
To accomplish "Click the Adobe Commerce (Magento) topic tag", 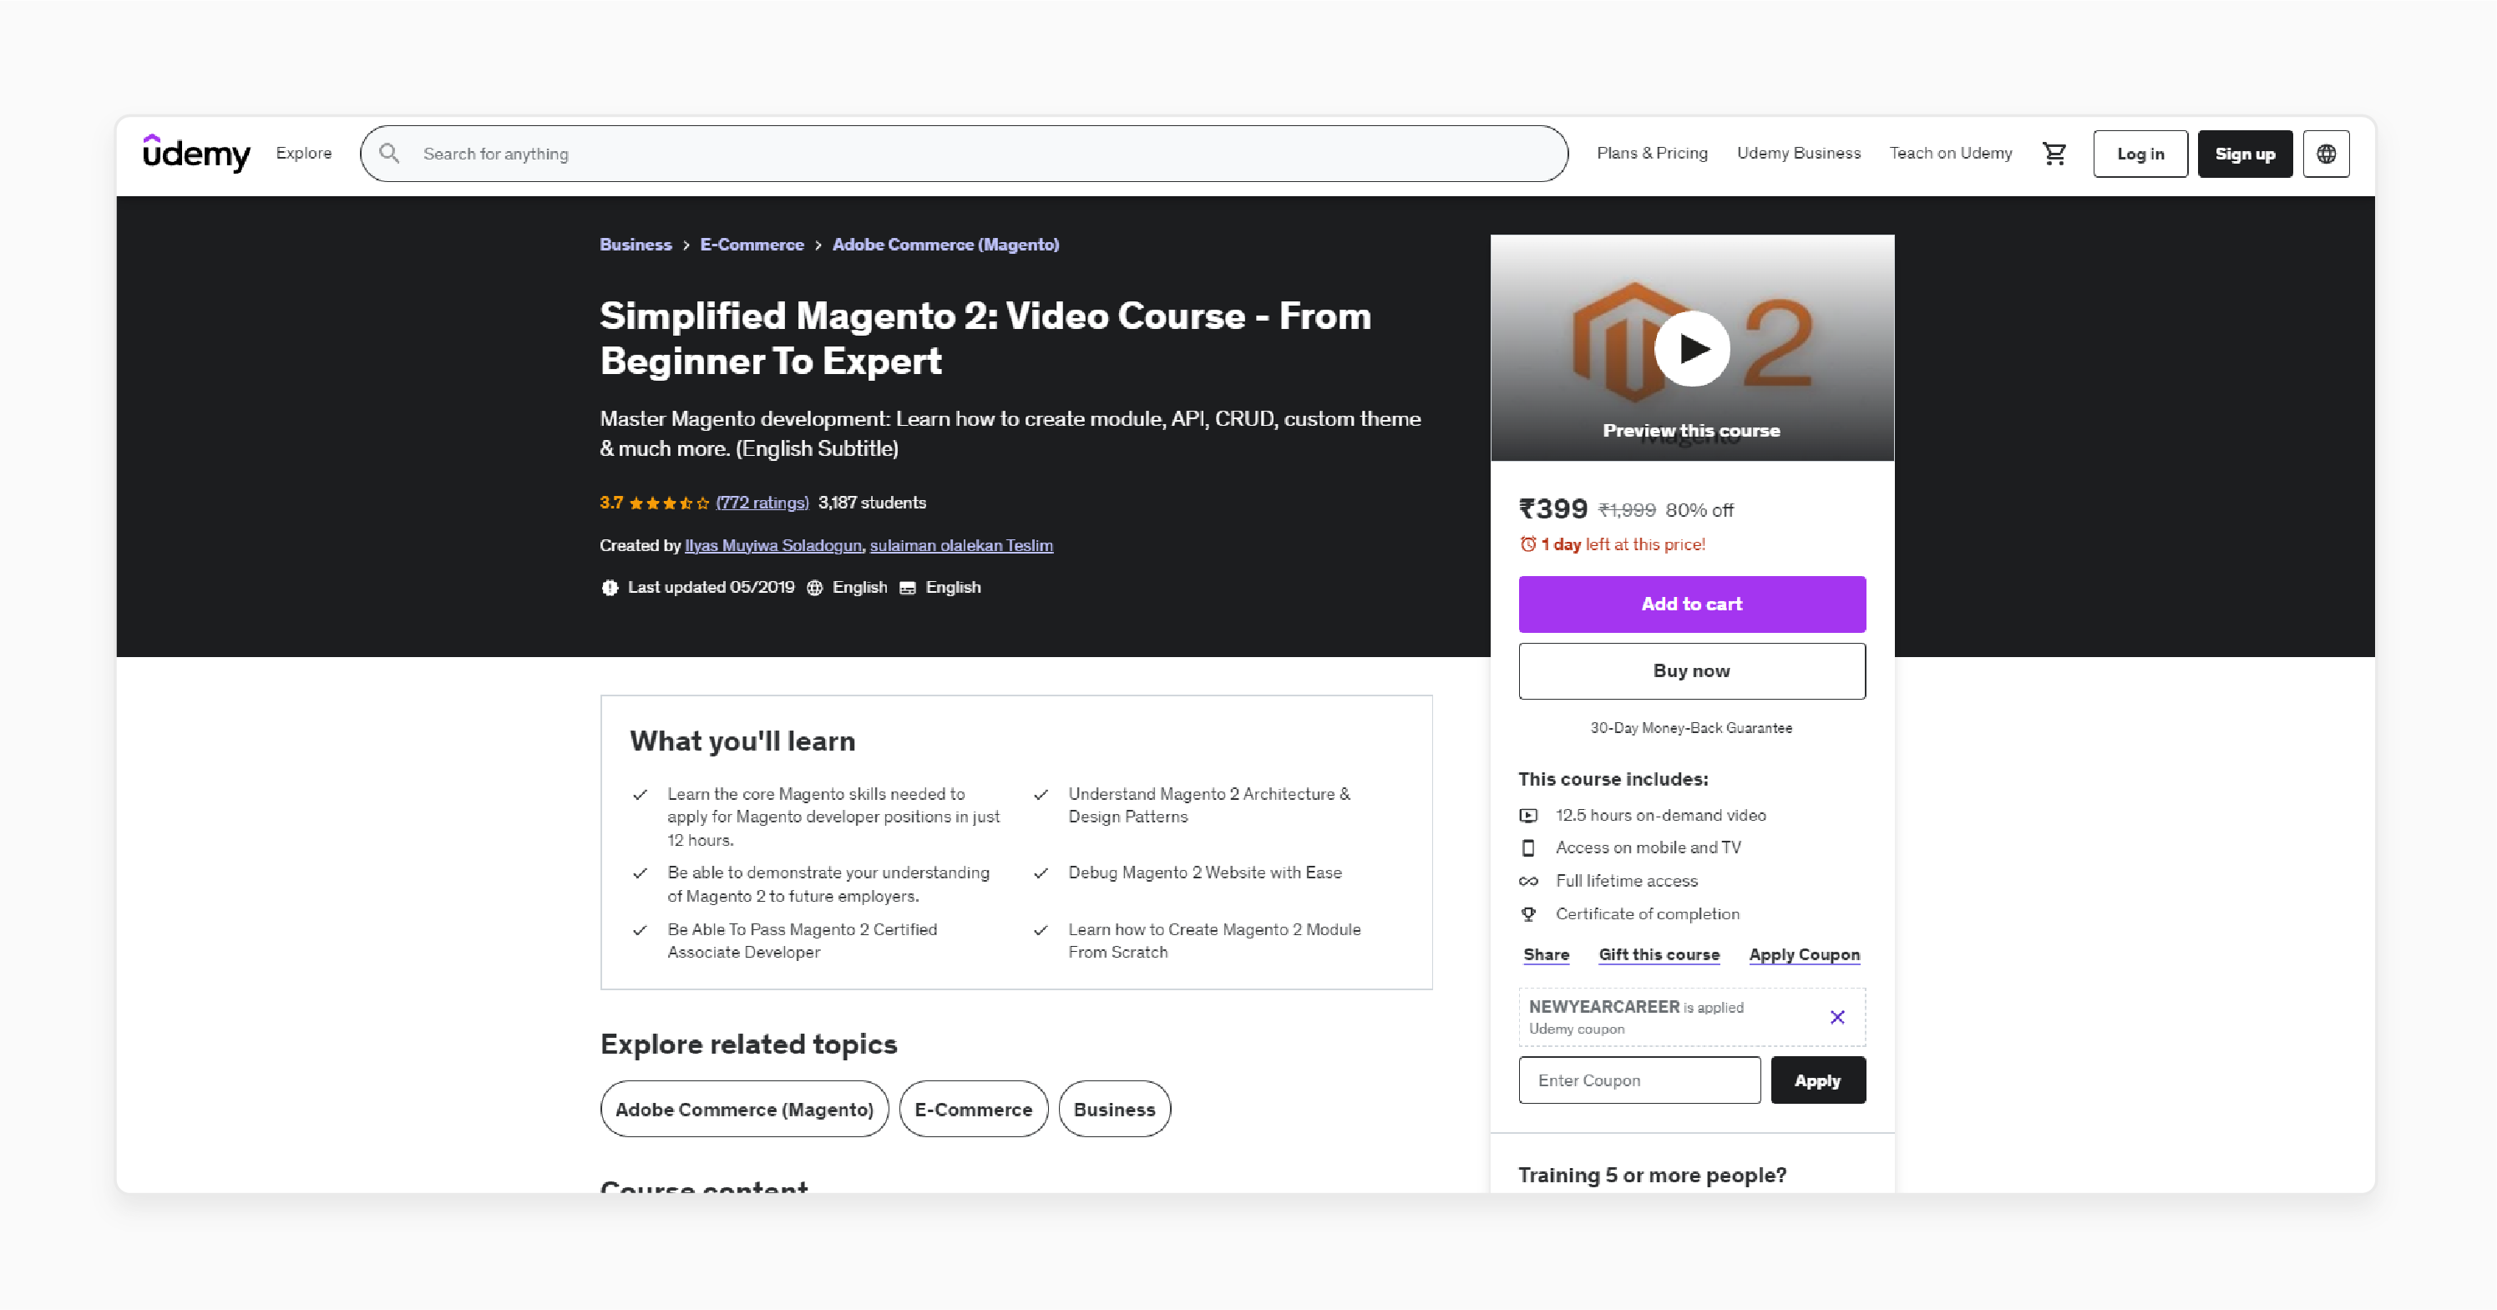I will pyautogui.click(x=743, y=1109).
